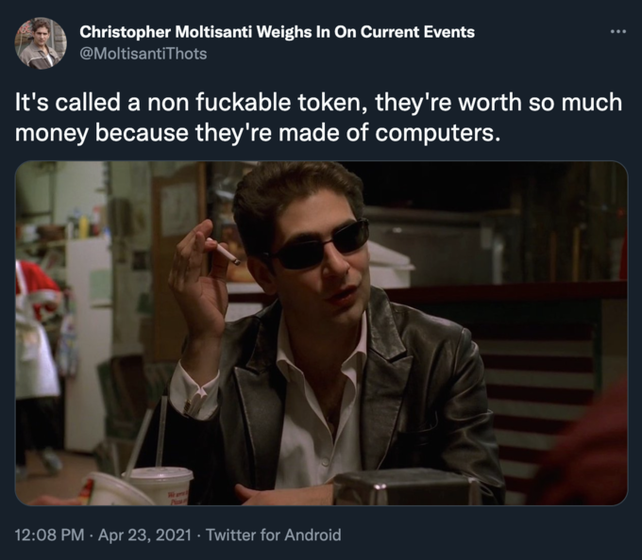Click the yellow mustard bottle on shelf
Screen dimensions: 642x560
83,225
